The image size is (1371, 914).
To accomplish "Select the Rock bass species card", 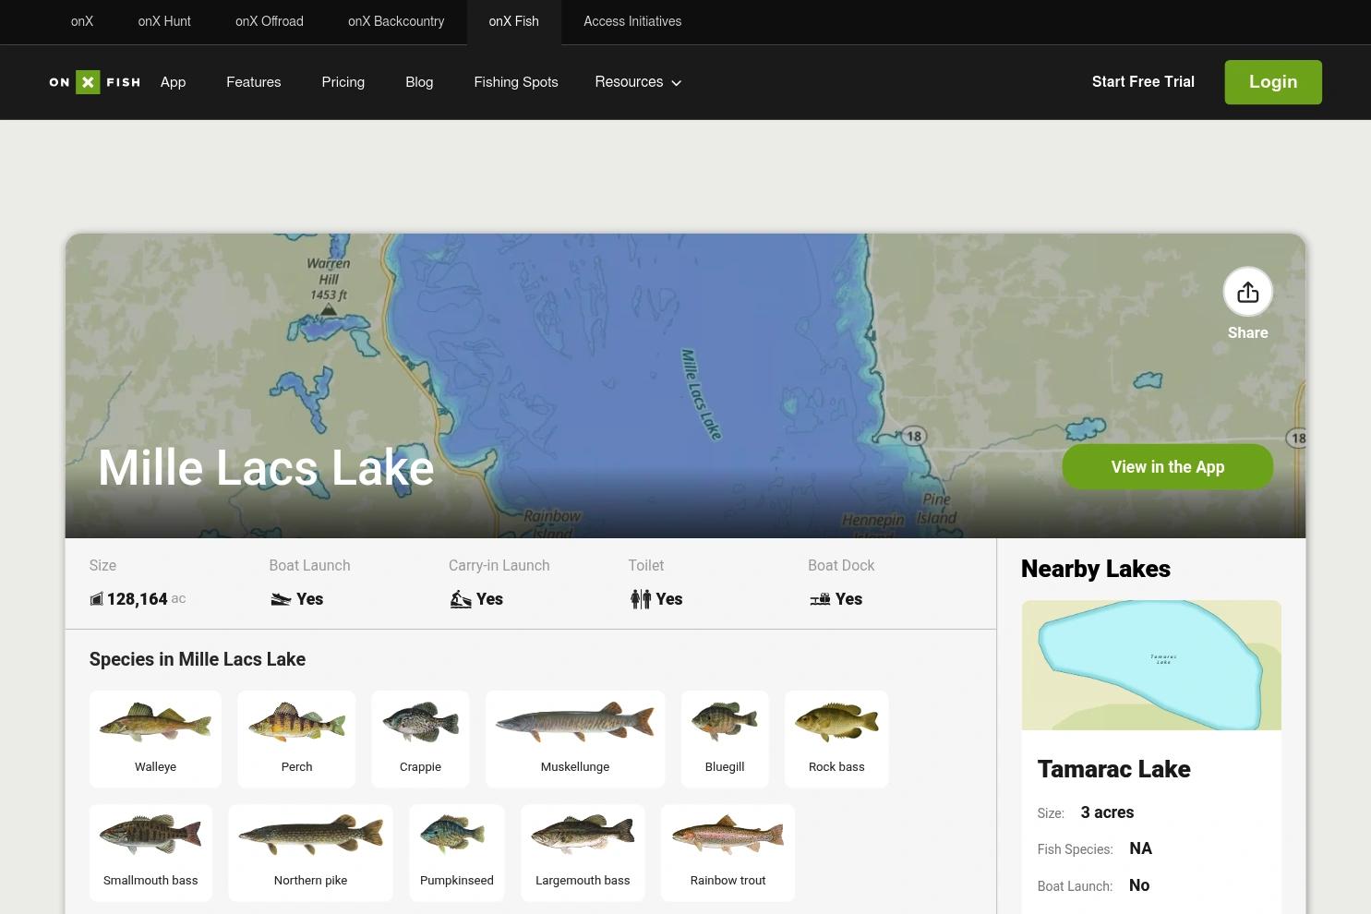I will (x=836, y=739).
